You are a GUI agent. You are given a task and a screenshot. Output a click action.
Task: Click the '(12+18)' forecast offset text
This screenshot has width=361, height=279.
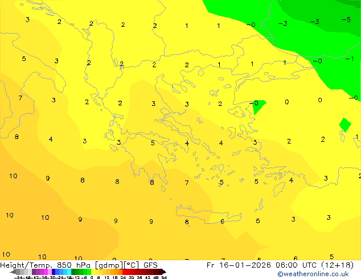point(337,265)
